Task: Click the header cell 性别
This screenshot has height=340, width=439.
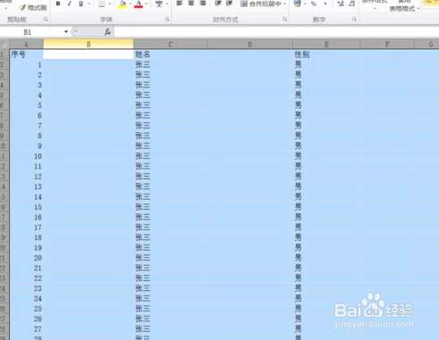Action: click(x=326, y=54)
